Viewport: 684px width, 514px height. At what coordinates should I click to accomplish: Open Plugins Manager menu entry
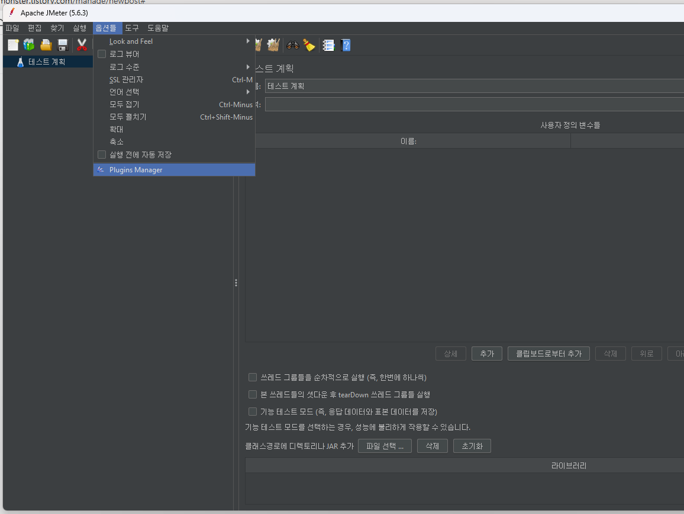[174, 169]
